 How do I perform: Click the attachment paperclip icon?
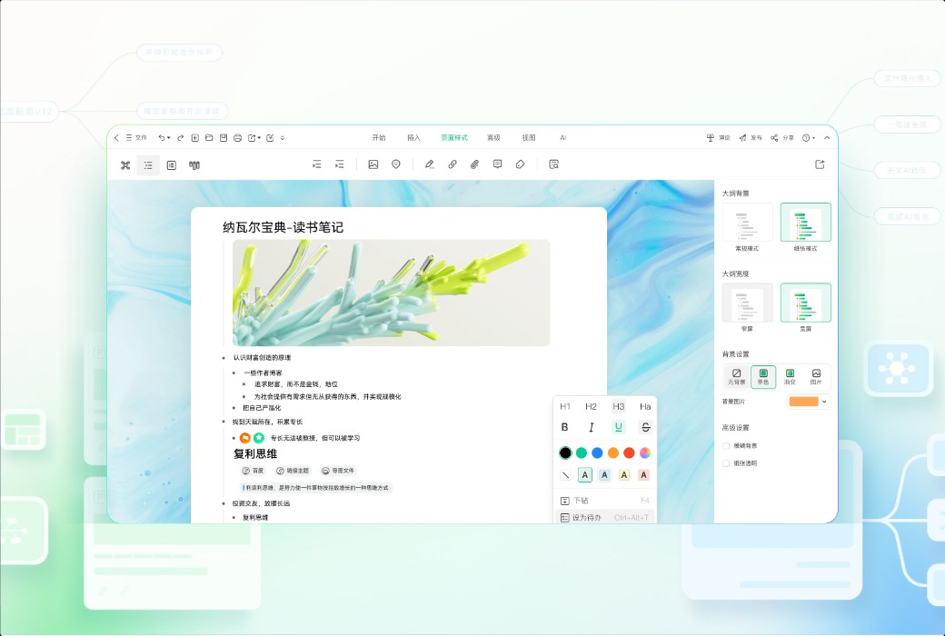473,164
